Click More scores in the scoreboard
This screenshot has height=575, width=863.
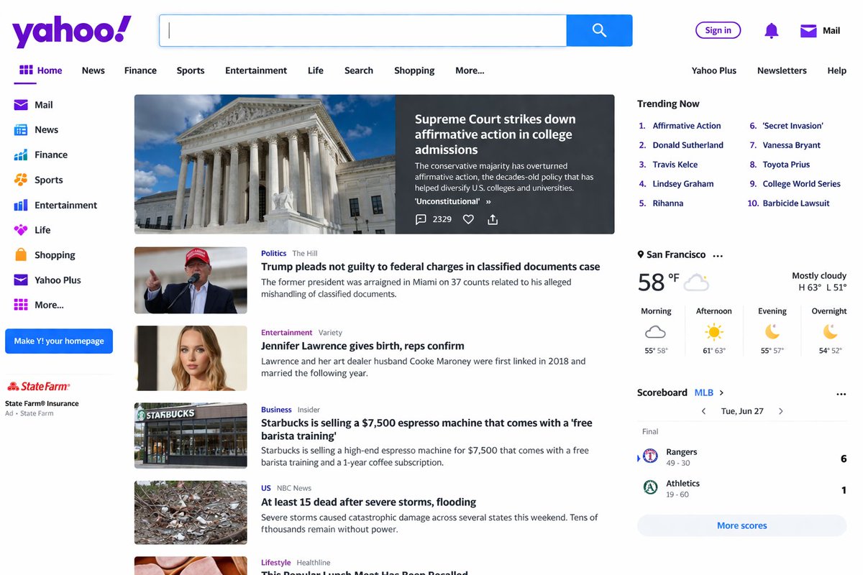point(741,525)
